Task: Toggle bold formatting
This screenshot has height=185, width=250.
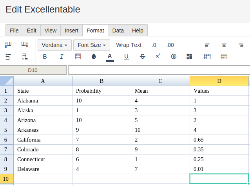Action: (x=45, y=57)
